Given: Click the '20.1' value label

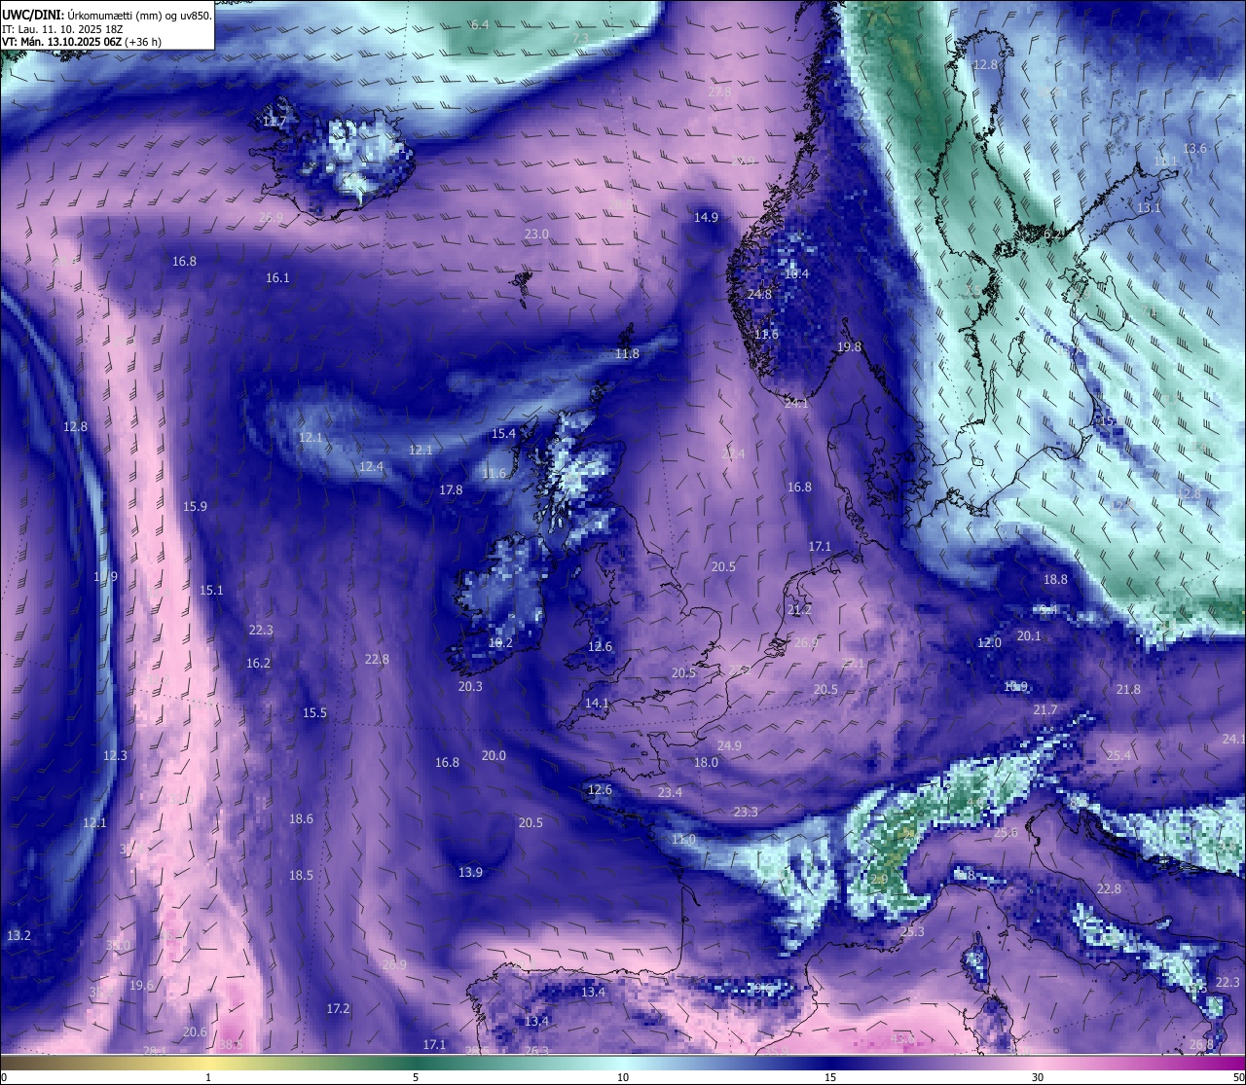Looking at the screenshot, I should pos(1029,635).
